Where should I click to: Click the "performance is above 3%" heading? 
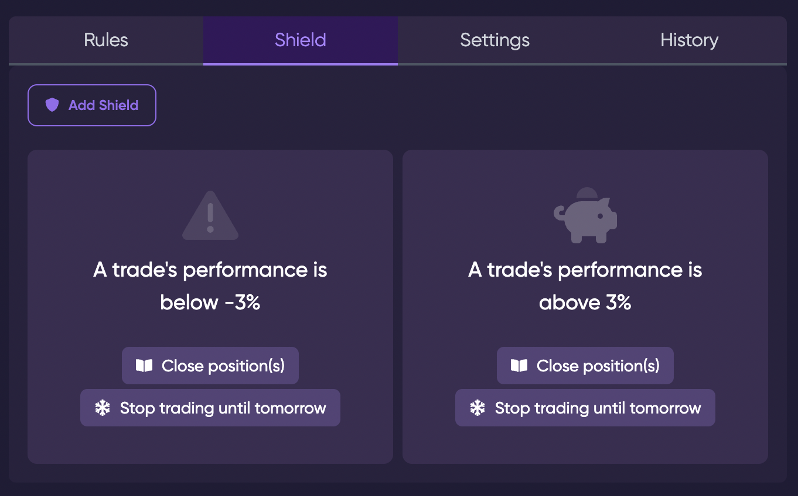point(585,286)
